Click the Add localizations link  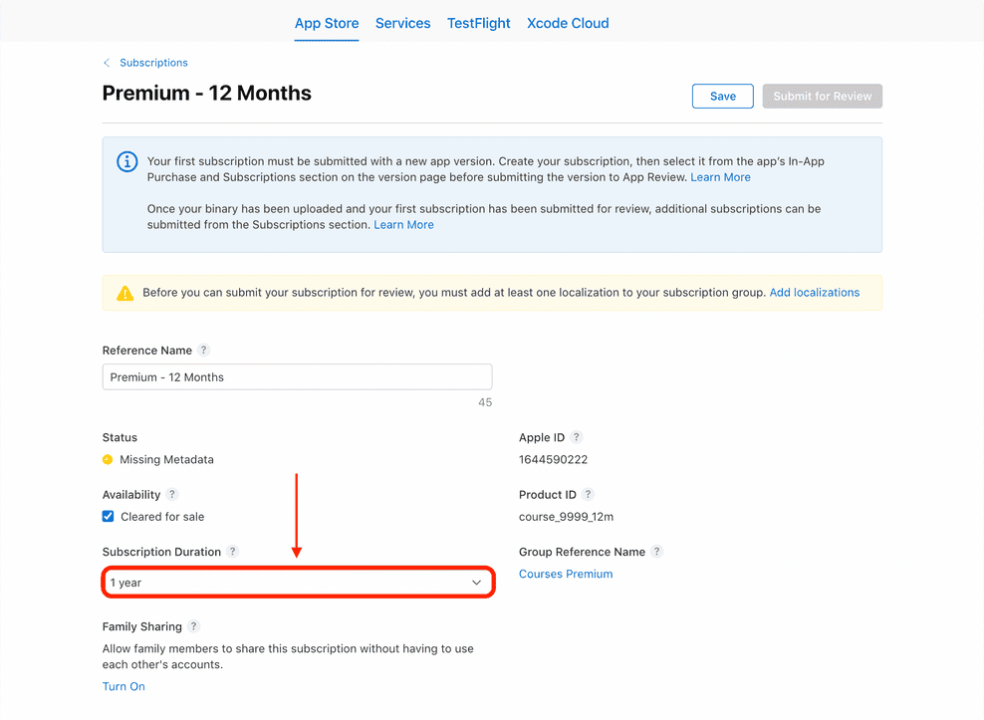pos(814,293)
